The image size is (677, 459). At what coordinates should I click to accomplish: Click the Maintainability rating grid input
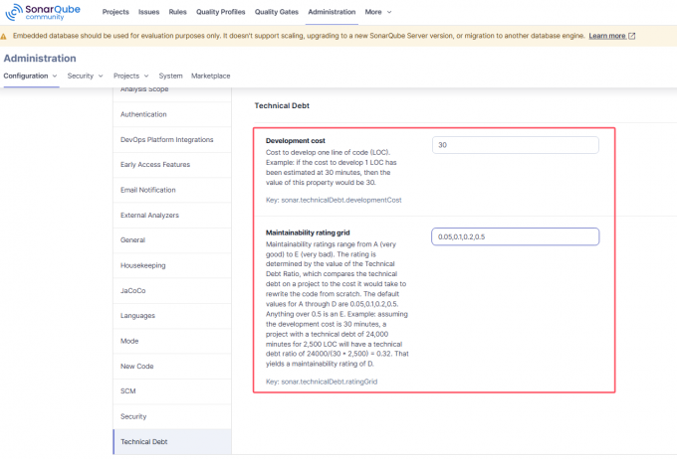[516, 236]
